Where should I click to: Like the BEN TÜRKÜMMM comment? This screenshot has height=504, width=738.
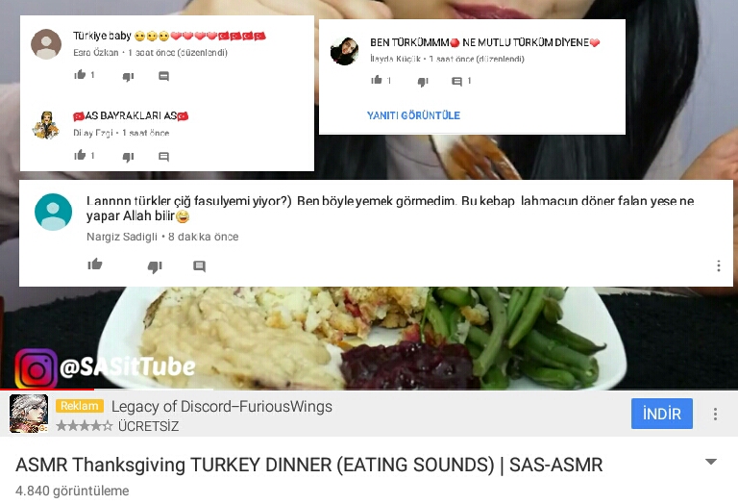(x=377, y=80)
